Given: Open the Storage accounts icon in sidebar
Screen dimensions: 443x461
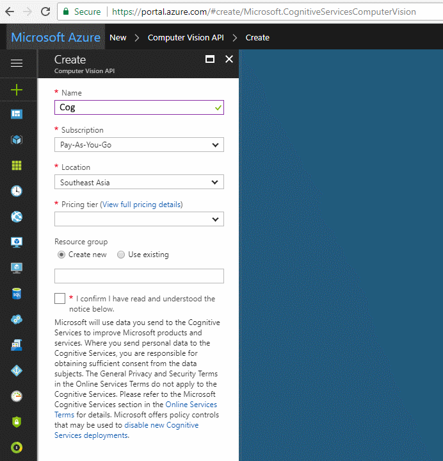Looking at the screenshot, I should click(x=17, y=345).
